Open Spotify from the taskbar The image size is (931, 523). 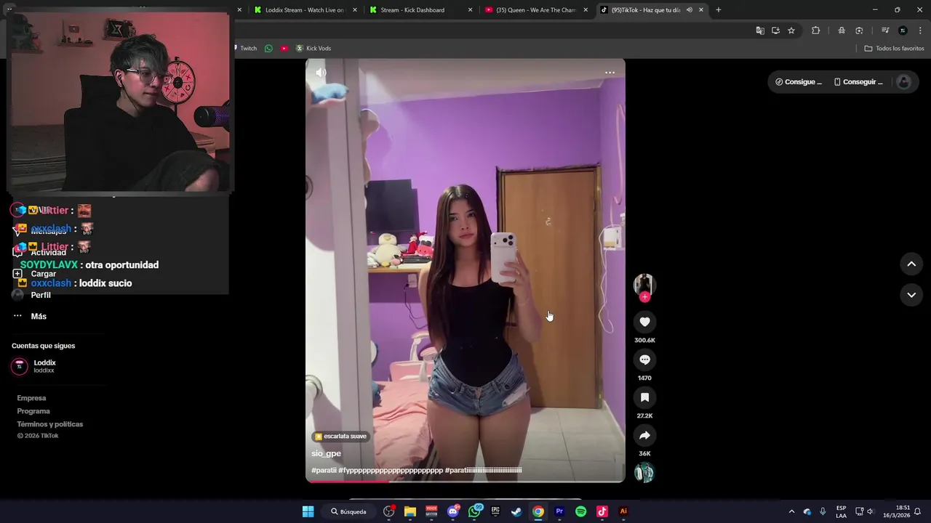tap(580, 511)
